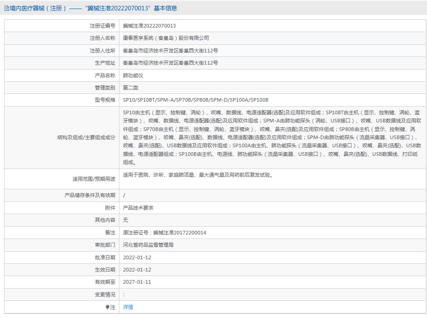Click the 注册人住所 address value
Viewport: 427px width, 318px height.
(x=170, y=51)
